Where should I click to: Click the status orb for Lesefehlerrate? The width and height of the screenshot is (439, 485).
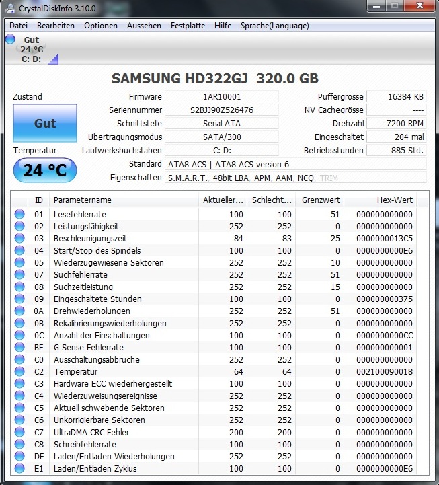tap(19, 214)
